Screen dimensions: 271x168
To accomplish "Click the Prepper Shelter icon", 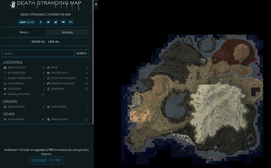I will (x=48, y=83).
